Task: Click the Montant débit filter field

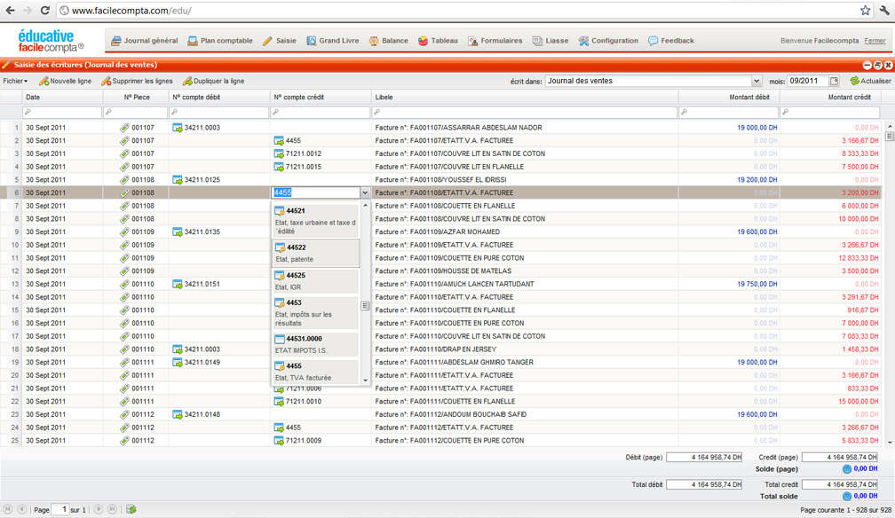Action: pos(729,113)
